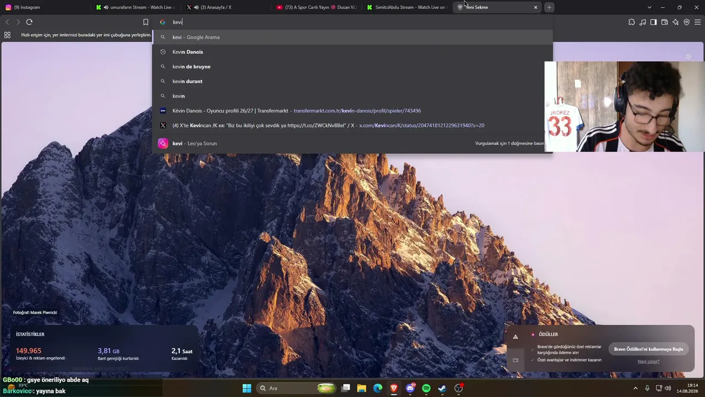Reload the page with the refresh icon
Image resolution: width=705 pixels, height=397 pixels.
click(29, 22)
